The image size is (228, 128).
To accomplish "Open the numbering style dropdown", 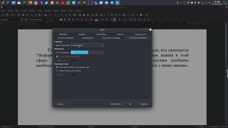I will 79,52.
